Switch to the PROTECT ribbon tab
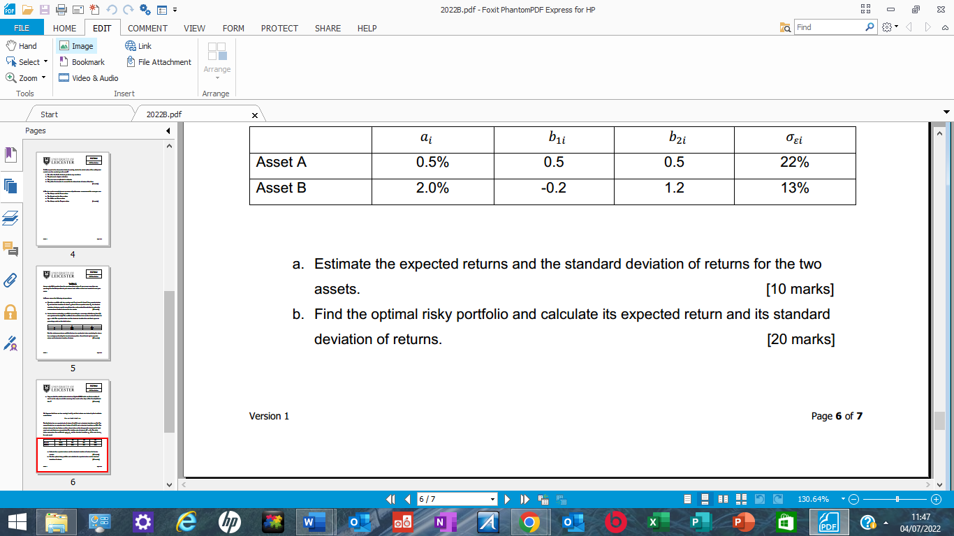This screenshot has width=954, height=536. (x=279, y=28)
